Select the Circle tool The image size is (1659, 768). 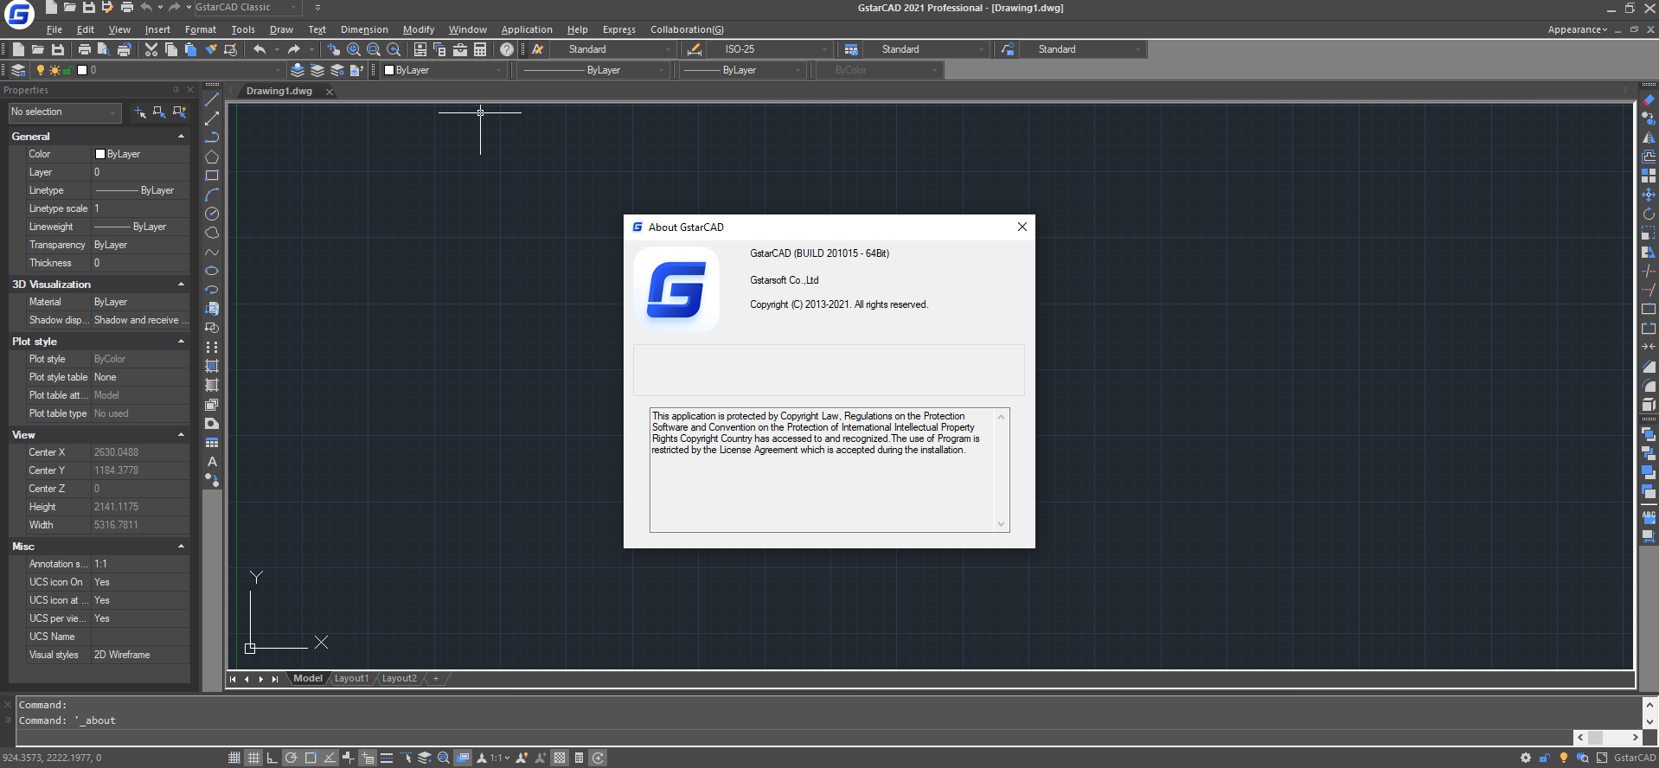(x=212, y=214)
